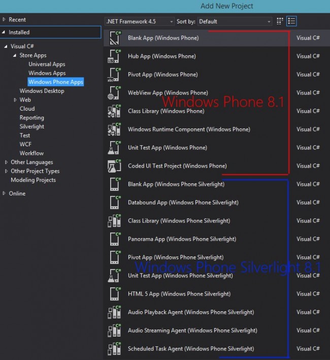Screen dimensions: 330x360
Task: Select Windows Apps in the tree
Action: point(47,73)
